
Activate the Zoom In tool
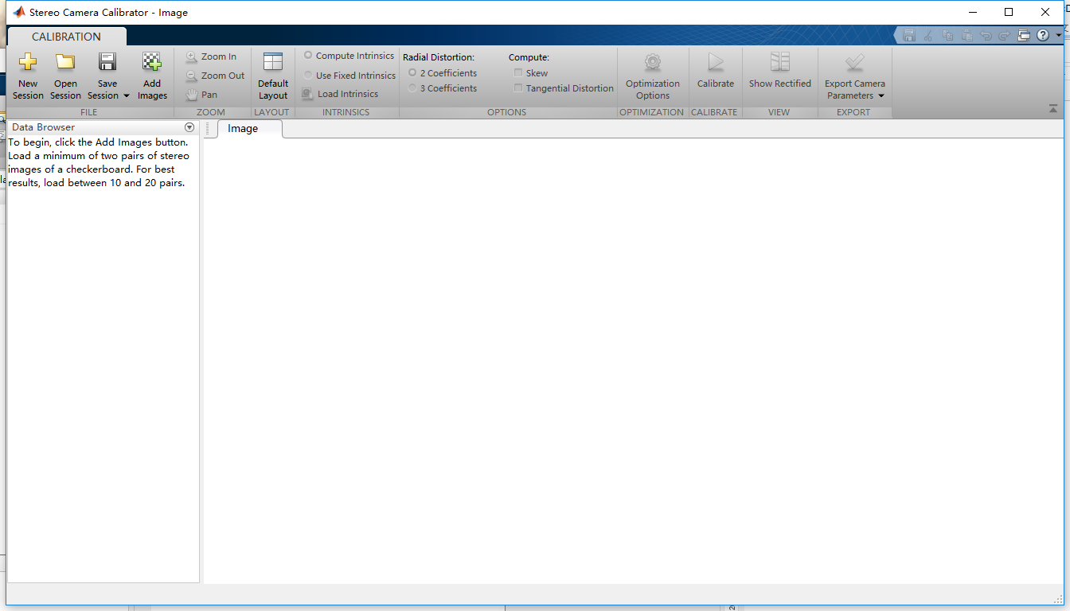(211, 56)
